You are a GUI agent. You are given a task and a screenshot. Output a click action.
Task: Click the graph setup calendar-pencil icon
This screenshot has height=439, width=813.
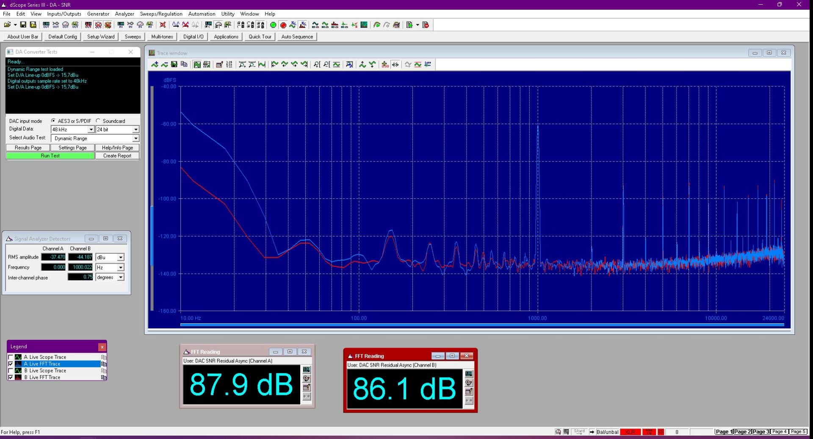click(x=219, y=64)
